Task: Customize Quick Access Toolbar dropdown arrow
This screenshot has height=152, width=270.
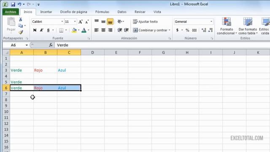Action: click(38, 5)
